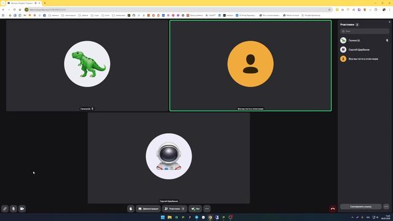This screenshot has height=221, width=393.
Task: Toggle the microphone in the bottom-left controls
Action: [x=14, y=209]
